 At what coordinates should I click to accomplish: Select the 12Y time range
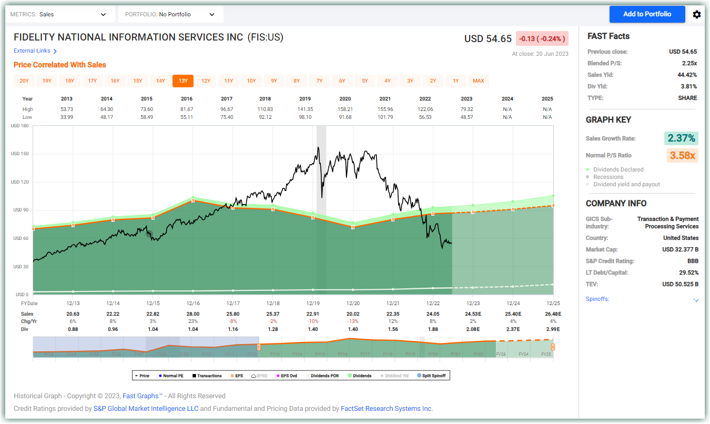click(206, 81)
